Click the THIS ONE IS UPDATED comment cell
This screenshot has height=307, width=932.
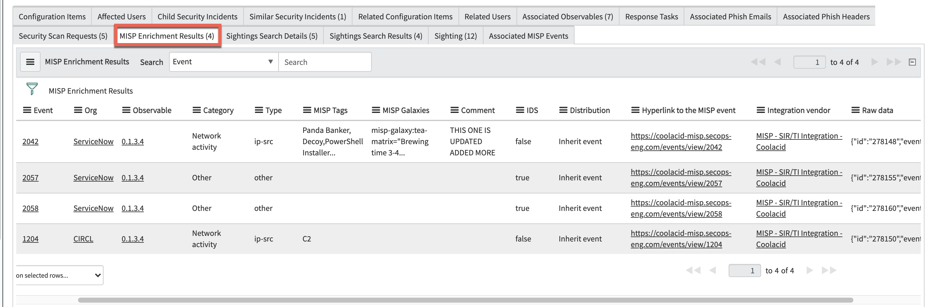point(472,142)
